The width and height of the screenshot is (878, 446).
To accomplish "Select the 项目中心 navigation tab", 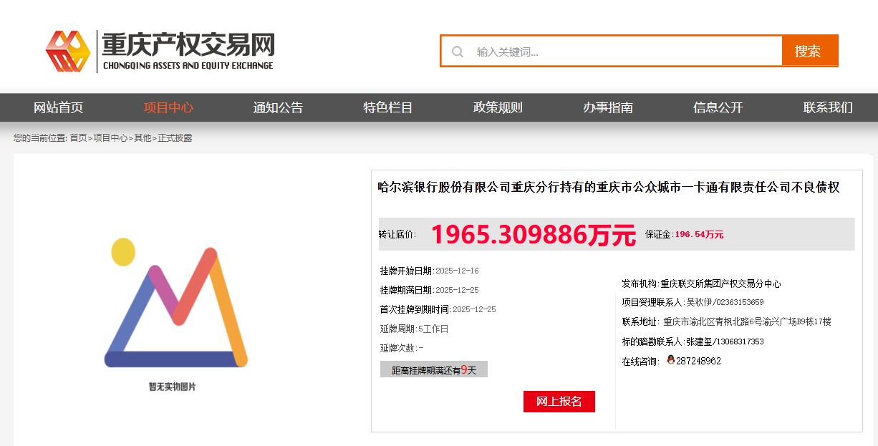I will point(168,107).
